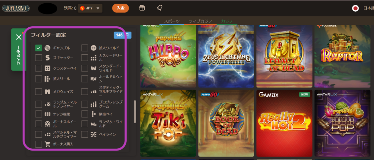
Task: Click the ランダム・ワイルド icon
Action: [x=93, y=124]
